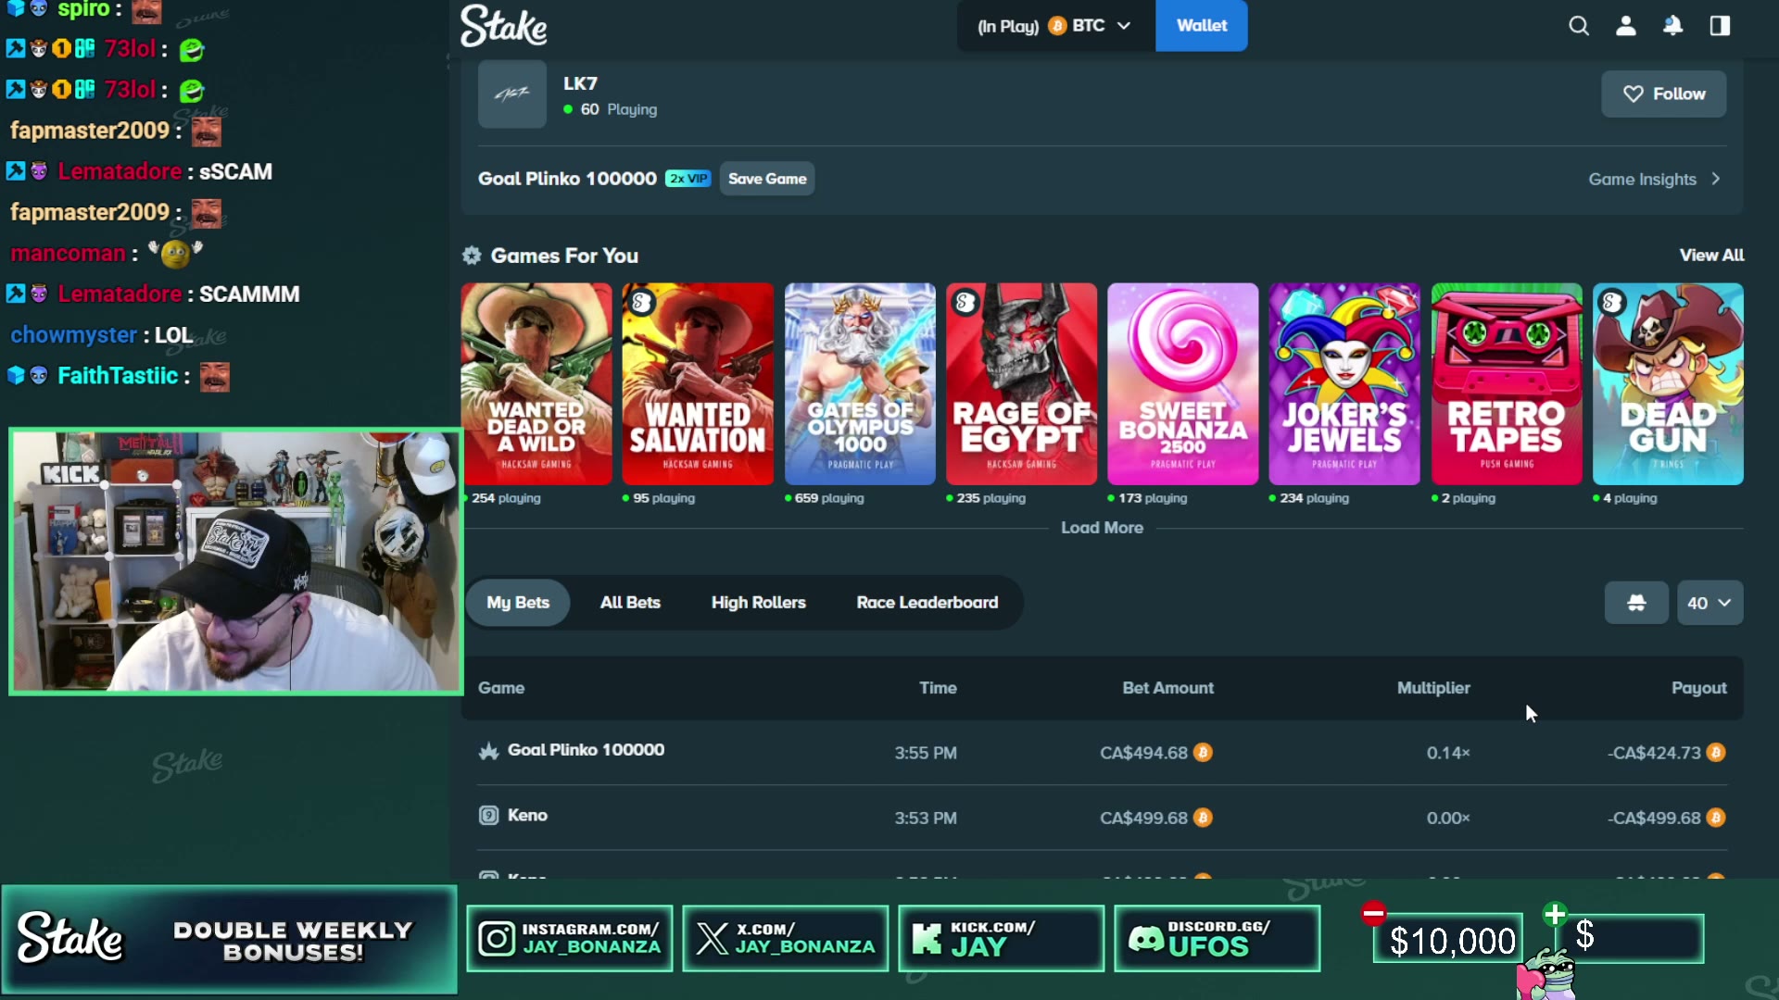Click the incognito ghost mode icon button
This screenshot has height=1000, width=1779.
point(1636,603)
